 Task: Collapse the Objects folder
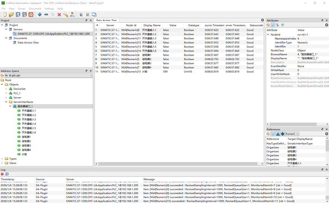[x=2, y=84]
